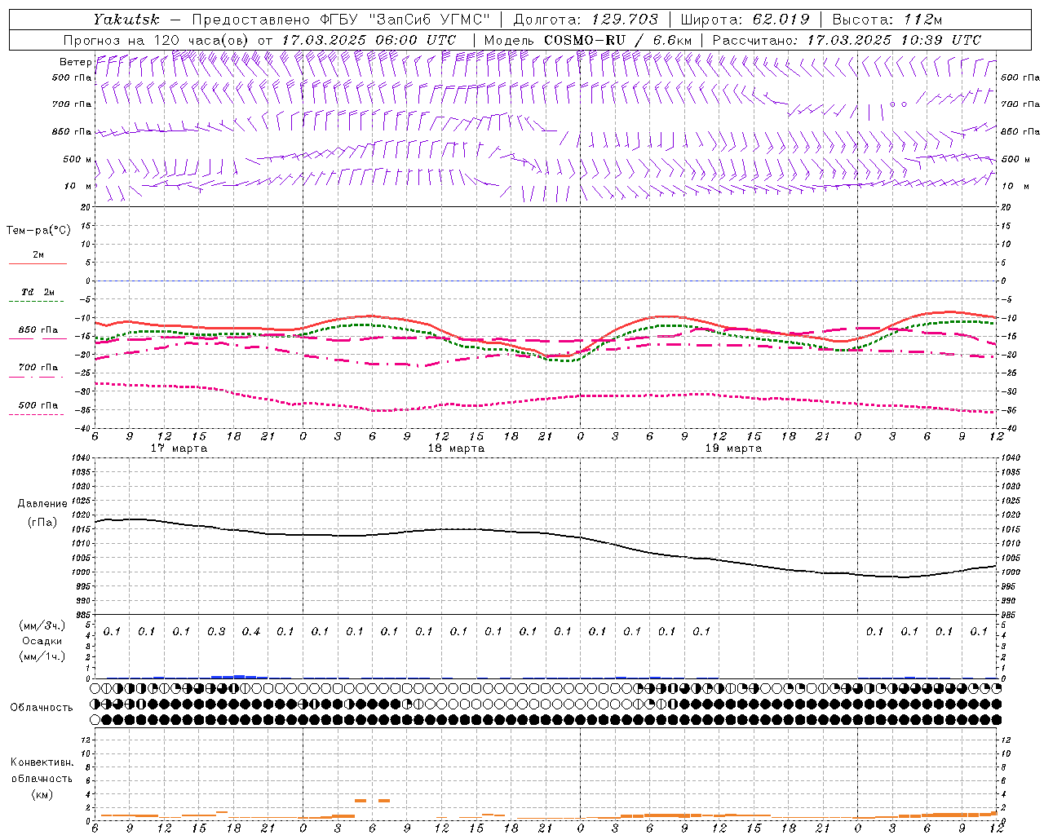
Task: Click the Широта: 62.019 value
Action: point(745,20)
